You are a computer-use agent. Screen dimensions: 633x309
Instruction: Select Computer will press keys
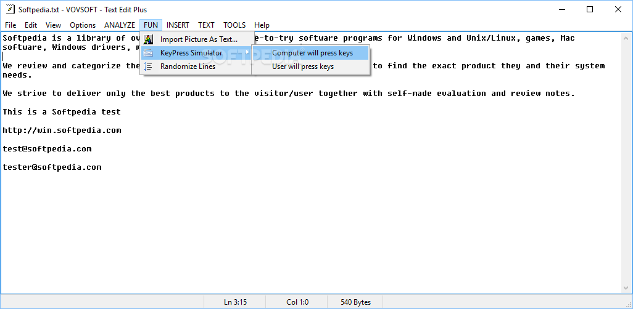pos(310,53)
